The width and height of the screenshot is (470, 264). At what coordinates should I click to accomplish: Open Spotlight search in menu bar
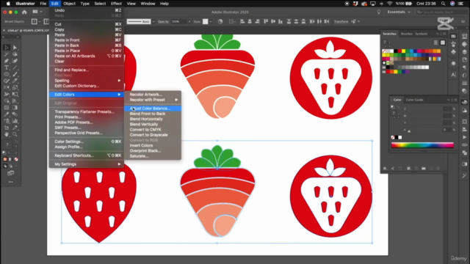coord(443,4)
